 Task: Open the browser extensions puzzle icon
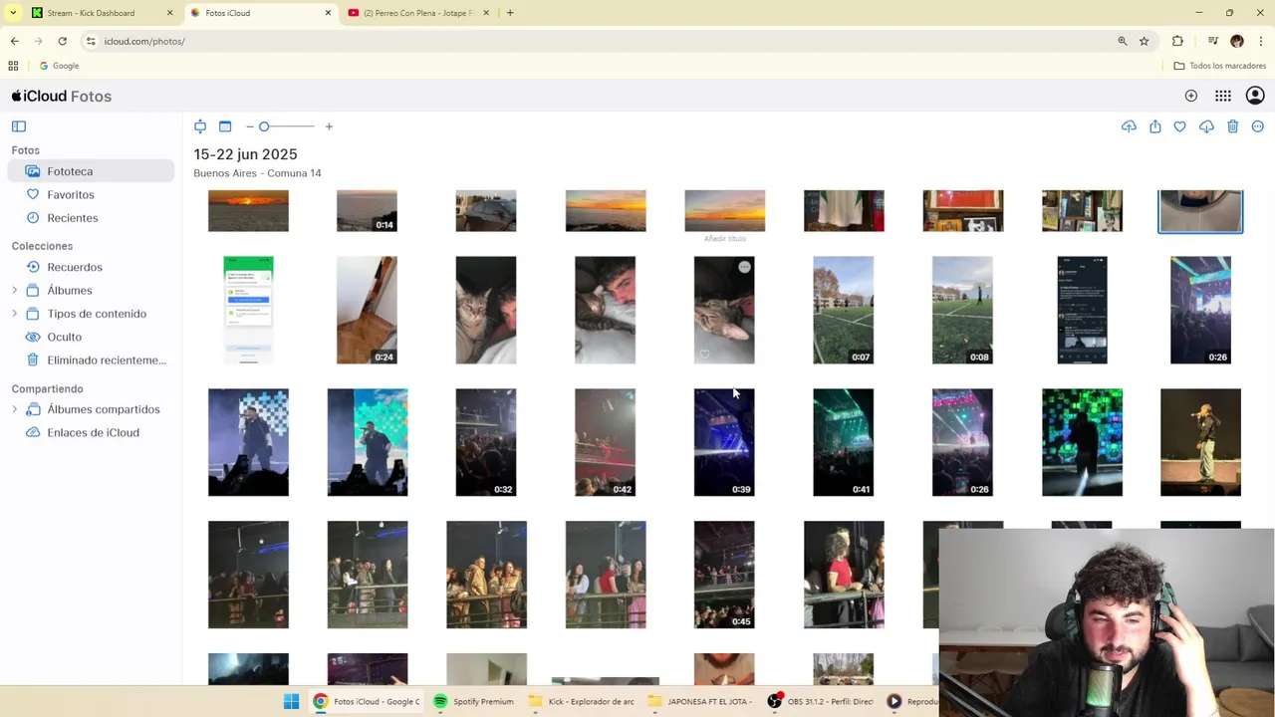coord(1177,41)
